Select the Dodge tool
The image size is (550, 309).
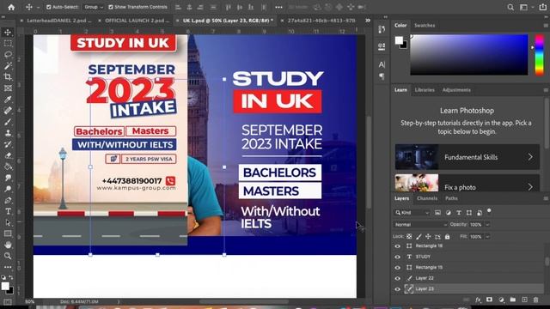click(x=8, y=189)
